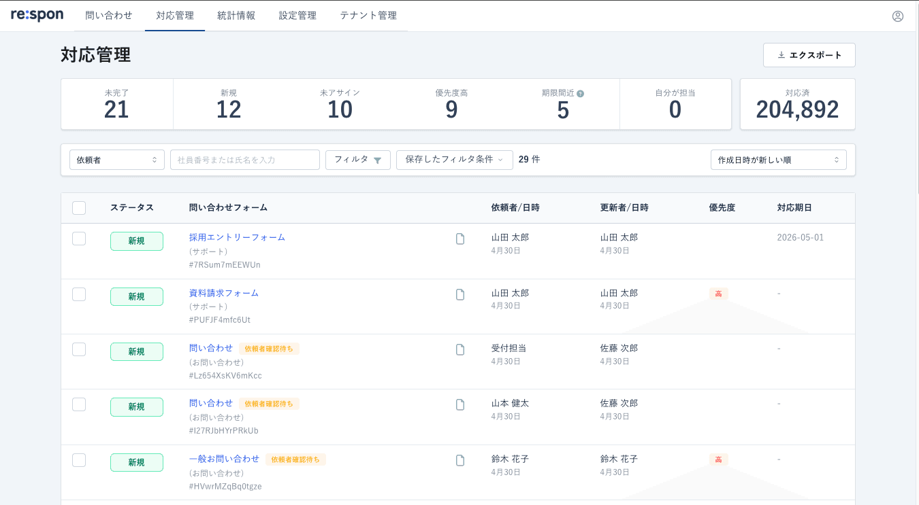Go to the 問い合わせ tab
The height and width of the screenshot is (505, 919).
pyautogui.click(x=109, y=16)
